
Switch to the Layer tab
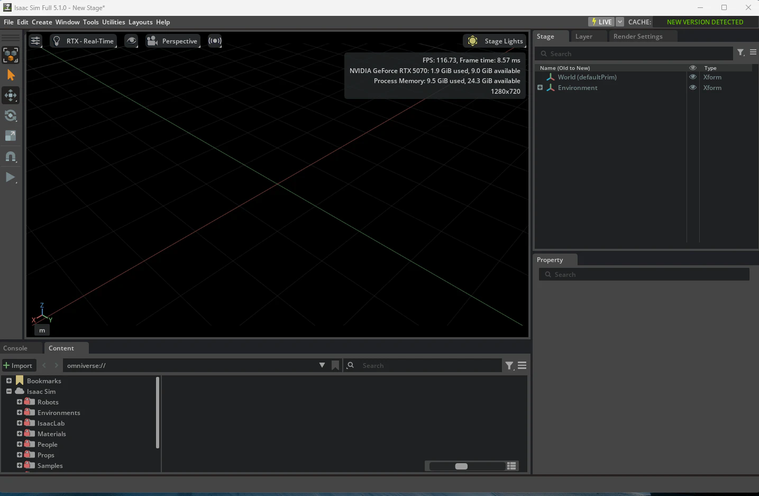pyautogui.click(x=589, y=37)
